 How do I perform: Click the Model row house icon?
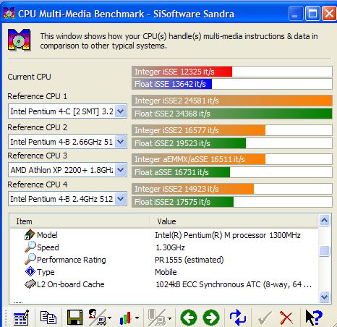click(30, 234)
